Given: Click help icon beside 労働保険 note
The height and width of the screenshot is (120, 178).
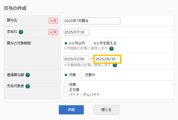Looking at the screenshot, I should pyautogui.click(x=115, y=65).
